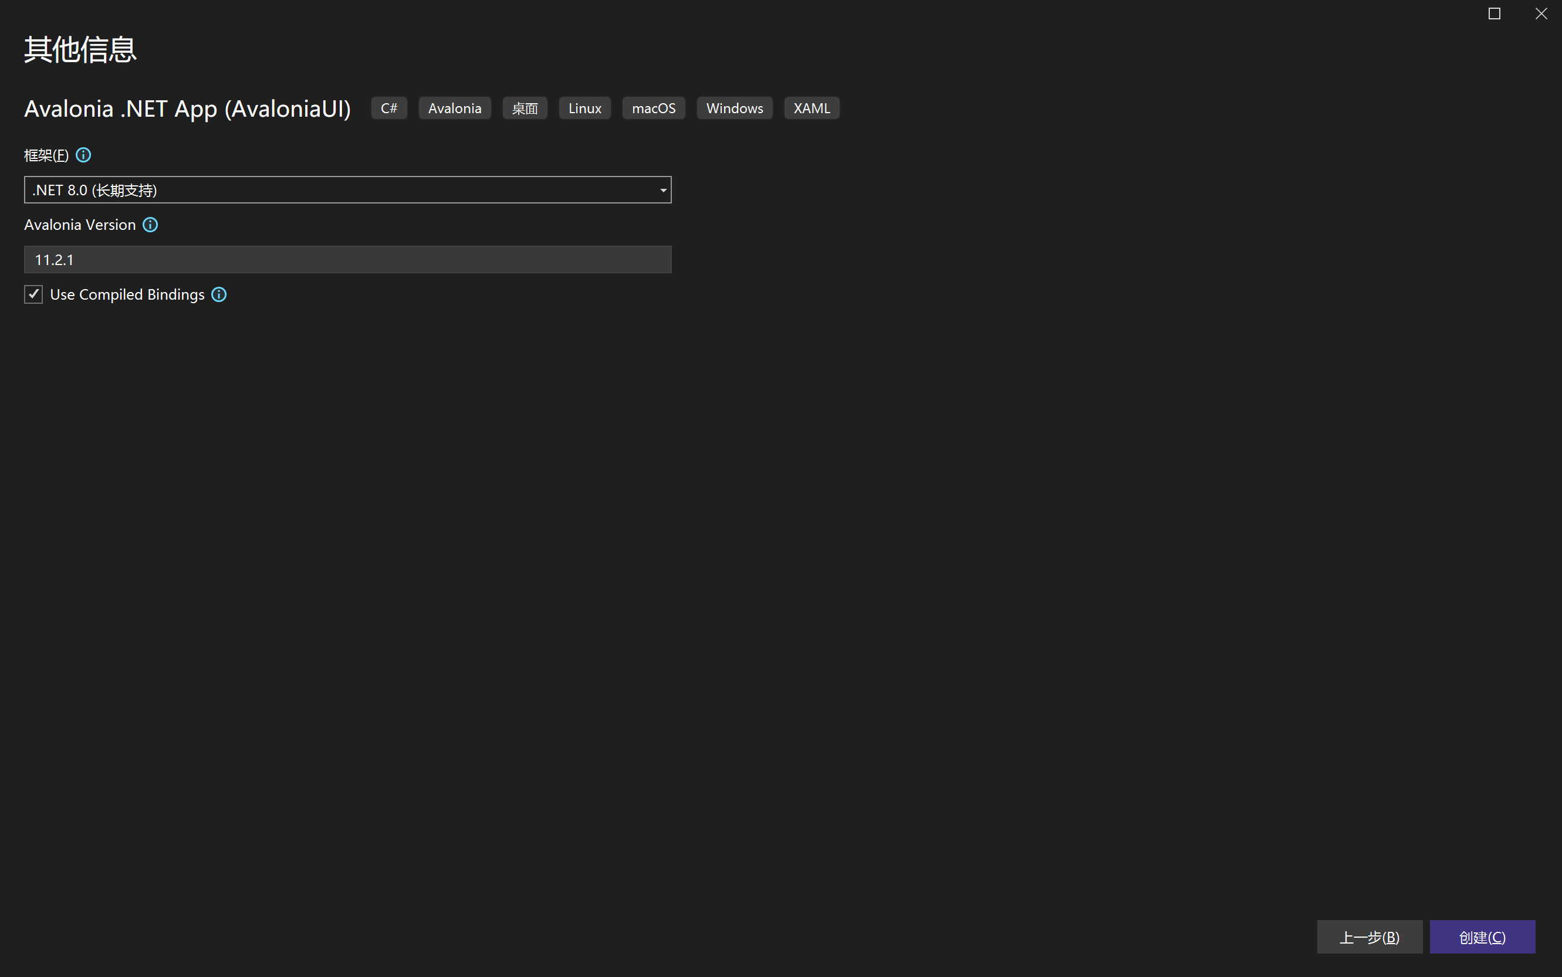Click the 其他信息 heading
Image resolution: width=1562 pixels, height=977 pixels.
[x=81, y=50]
